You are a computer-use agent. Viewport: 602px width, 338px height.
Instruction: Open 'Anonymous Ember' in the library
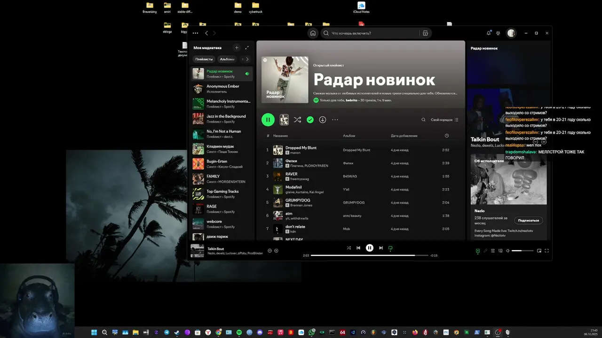(x=222, y=89)
